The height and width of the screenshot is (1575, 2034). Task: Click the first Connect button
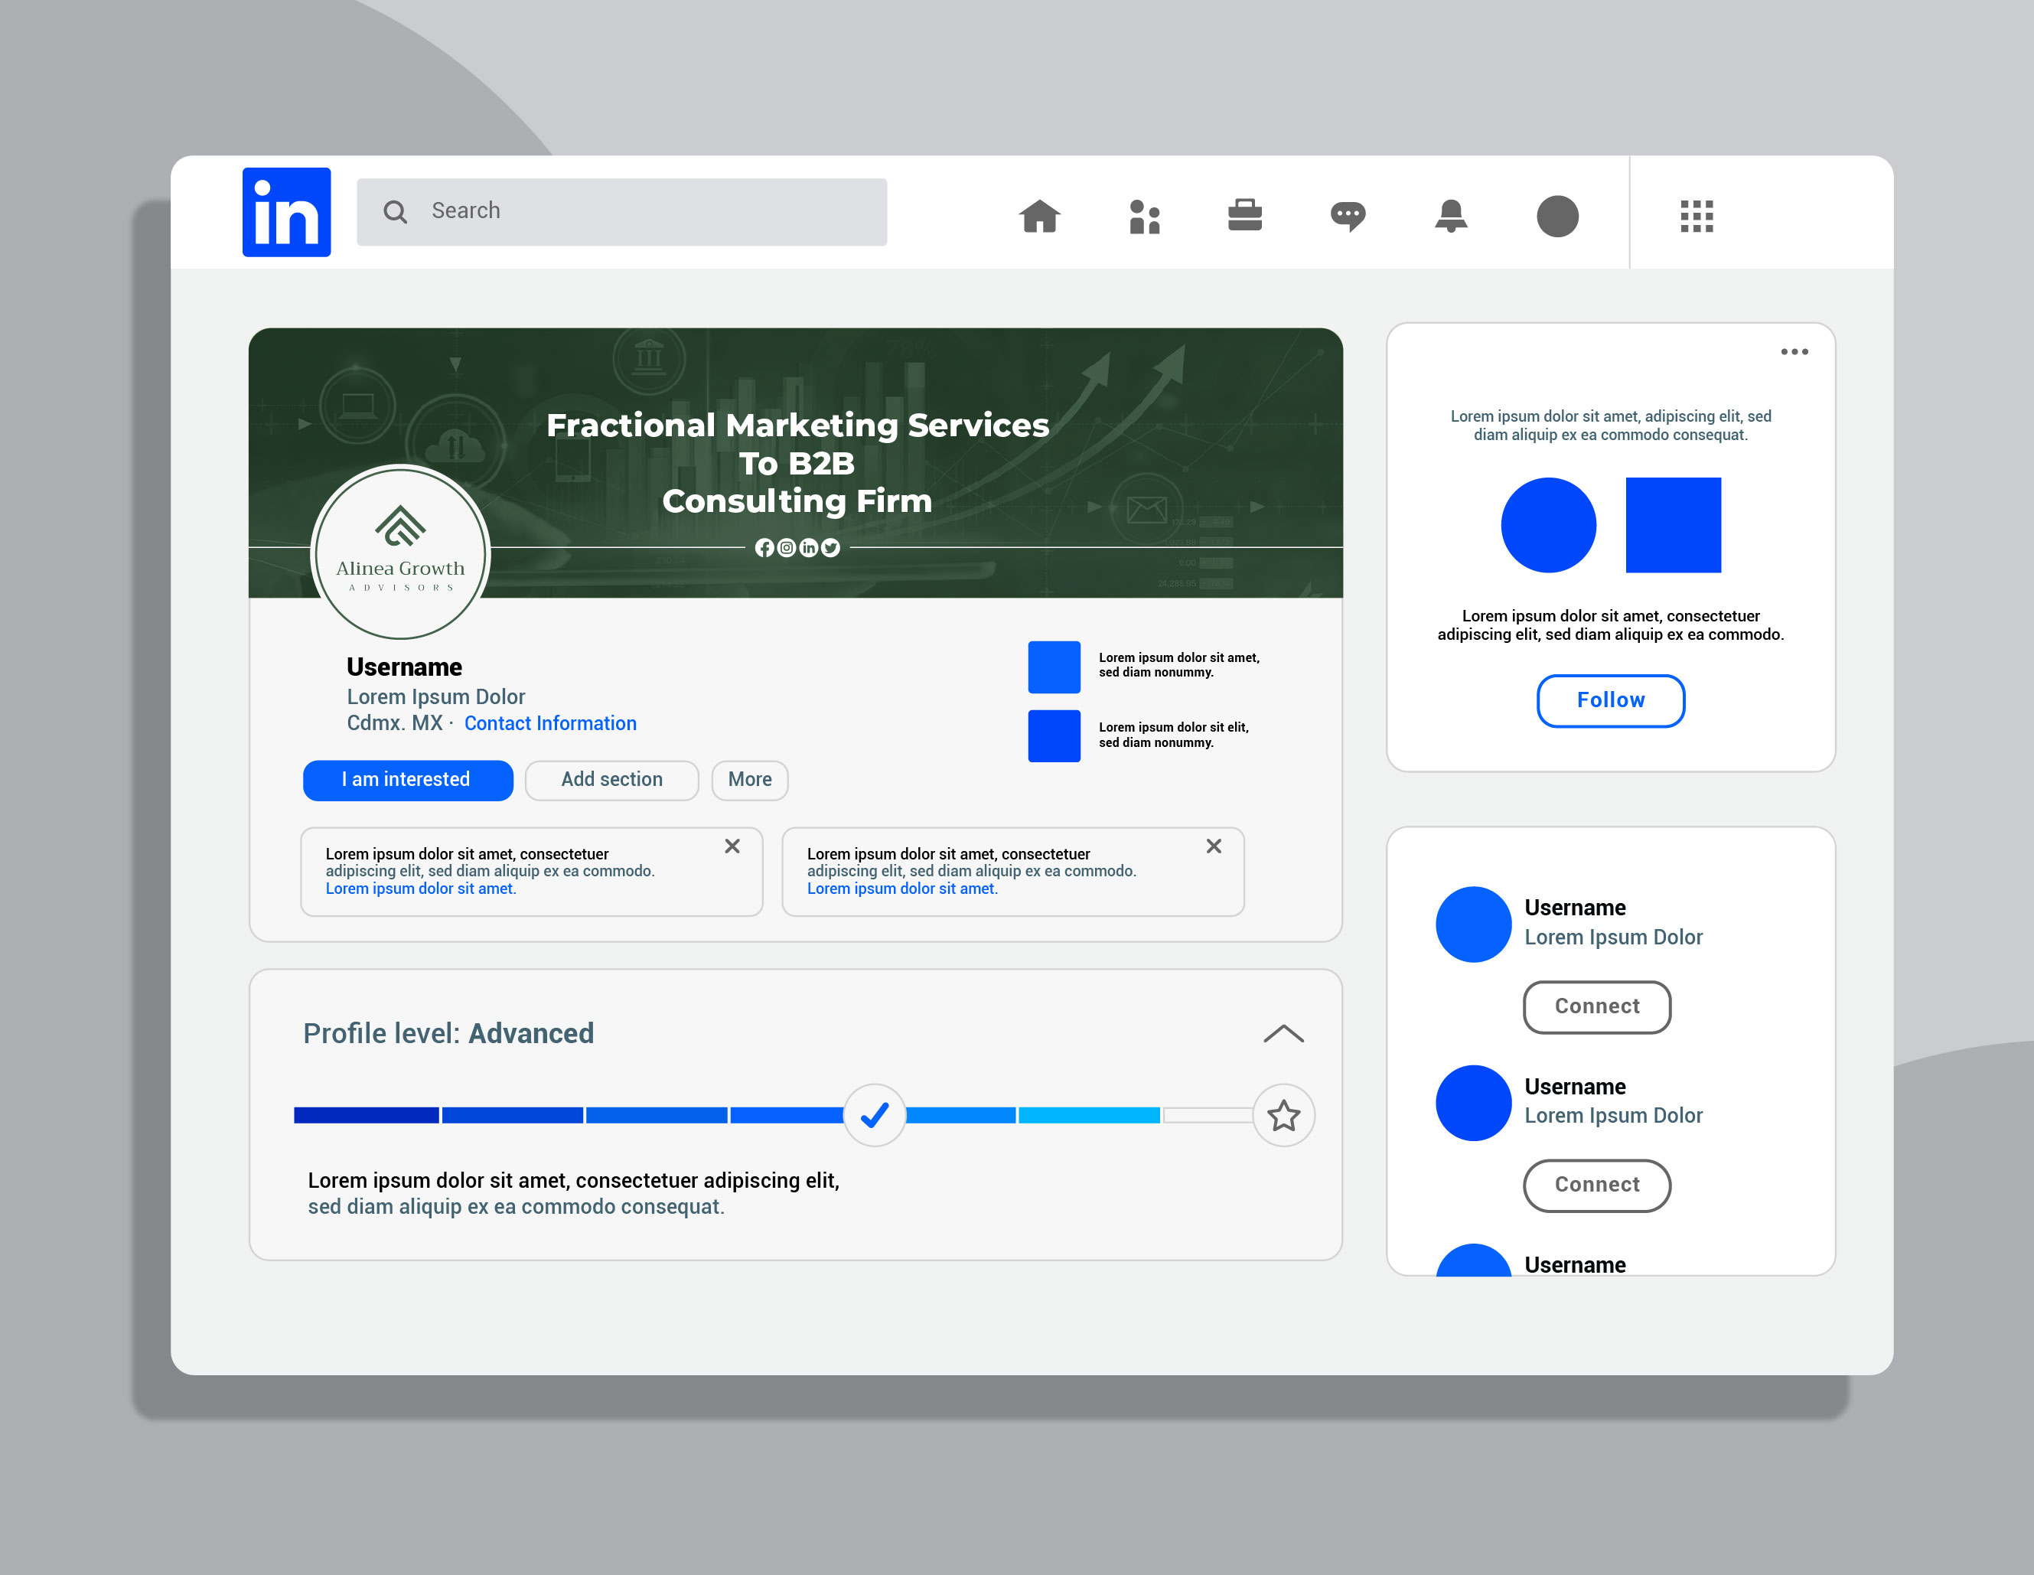tap(1597, 1007)
